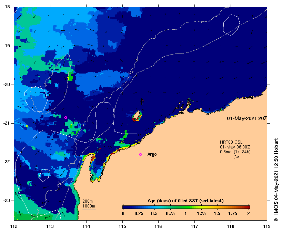Click the colorbar tick label 1.75
Image resolution: width=282 pixels, height=232 pixels.
[x=233, y=214]
